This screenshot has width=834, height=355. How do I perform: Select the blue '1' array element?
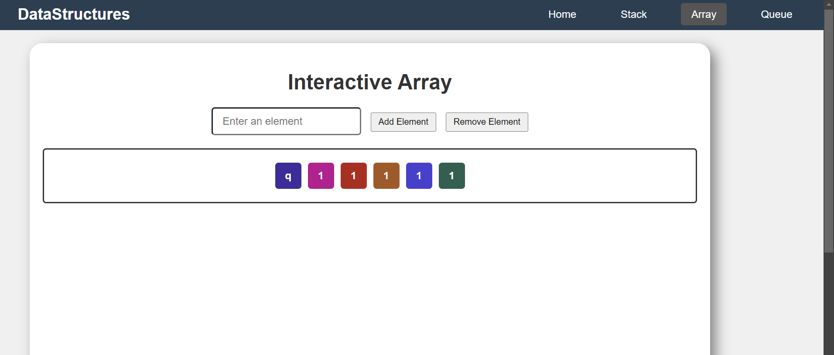(x=419, y=176)
